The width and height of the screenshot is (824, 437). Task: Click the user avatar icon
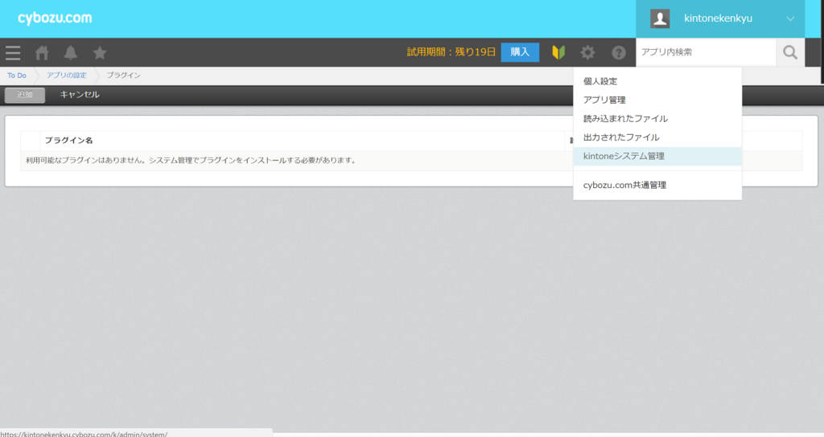(x=660, y=18)
